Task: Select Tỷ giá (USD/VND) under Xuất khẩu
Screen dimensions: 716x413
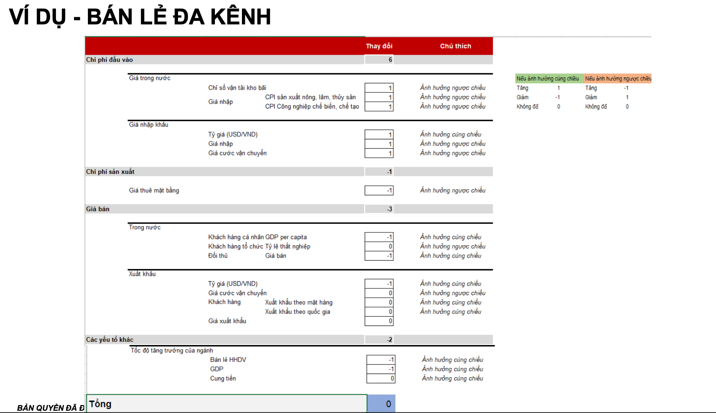Action: (233, 284)
